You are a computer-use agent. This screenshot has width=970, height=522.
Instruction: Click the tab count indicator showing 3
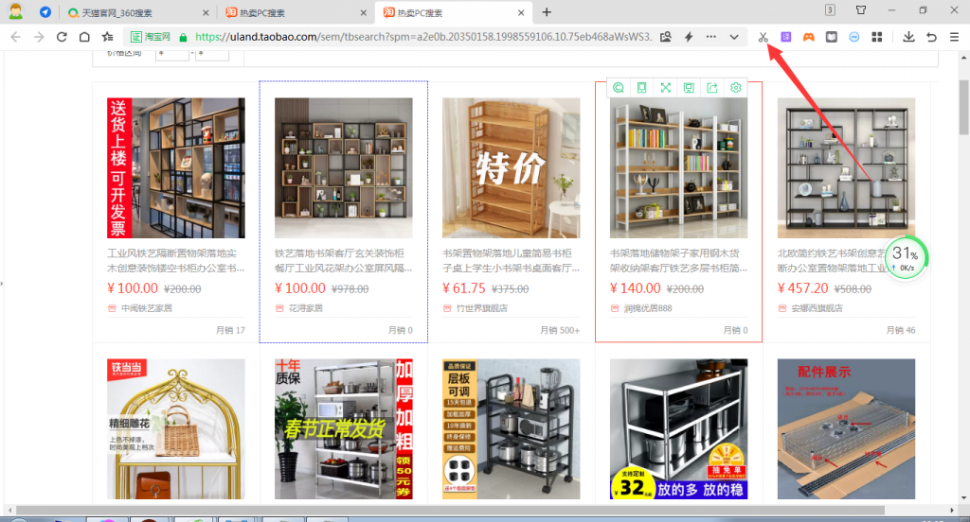pyautogui.click(x=830, y=9)
